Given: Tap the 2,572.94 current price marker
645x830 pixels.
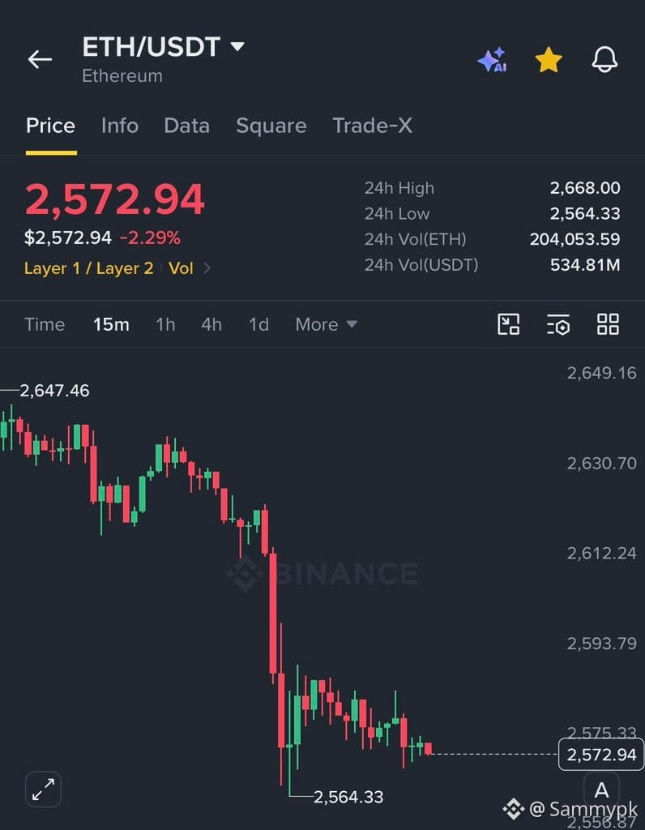Looking at the screenshot, I should [601, 755].
